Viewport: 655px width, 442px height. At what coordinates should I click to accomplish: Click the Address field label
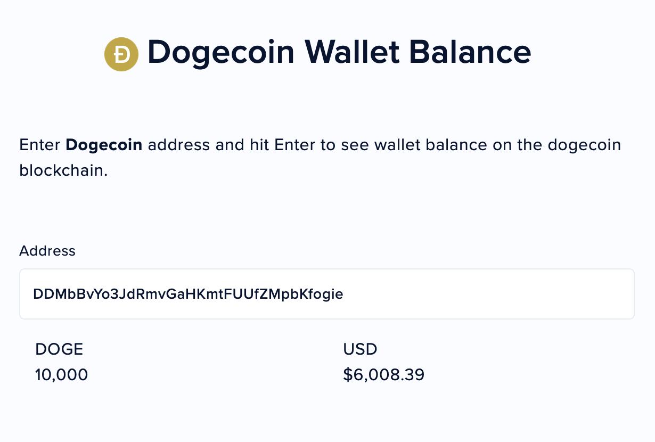pos(47,251)
